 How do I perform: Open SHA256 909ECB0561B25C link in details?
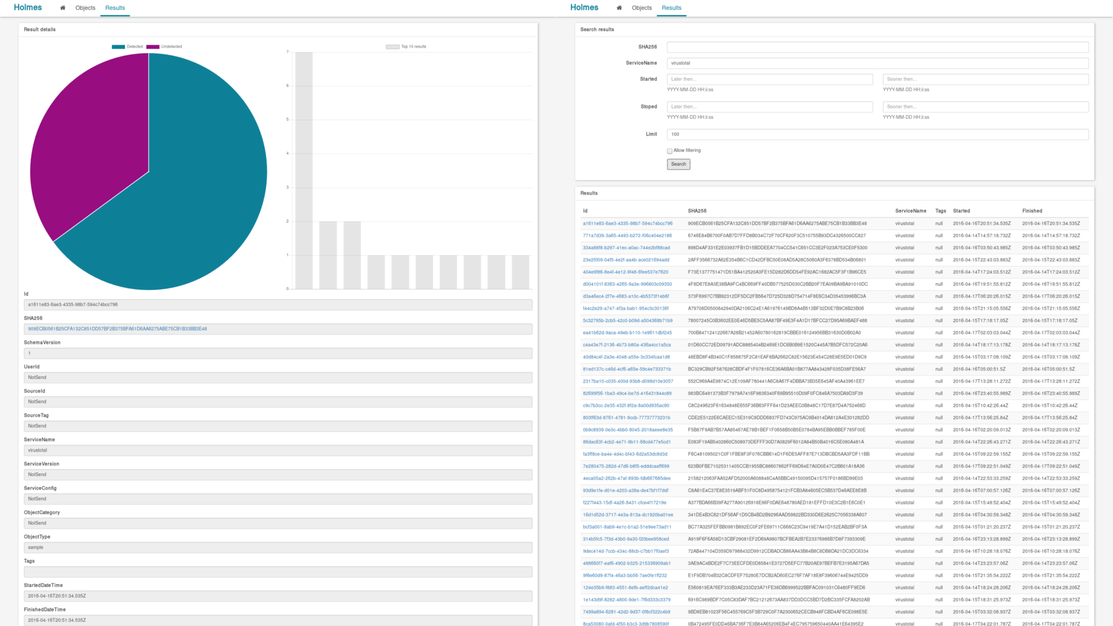pos(117,329)
